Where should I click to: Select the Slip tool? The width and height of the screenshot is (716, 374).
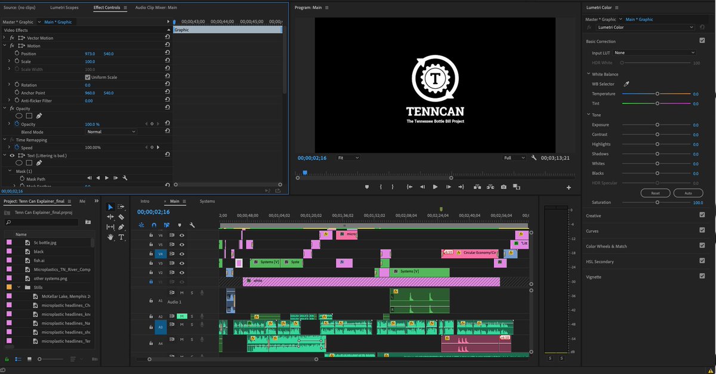coord(110,227)
